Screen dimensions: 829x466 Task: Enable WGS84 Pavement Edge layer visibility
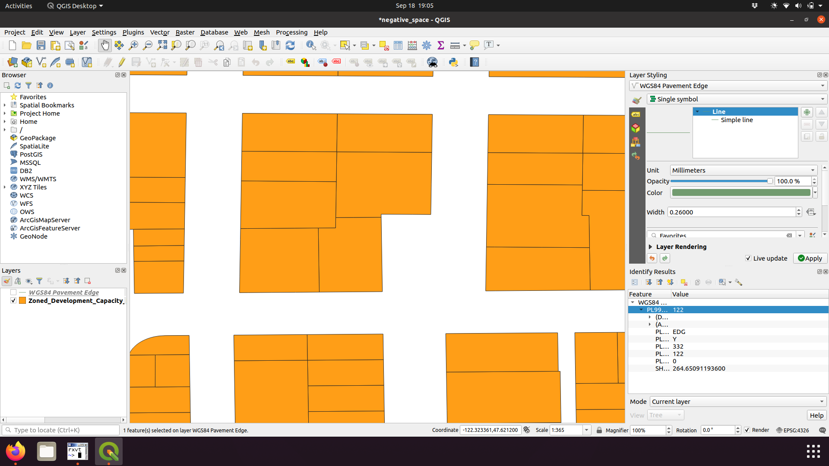(x=13, y=293)
